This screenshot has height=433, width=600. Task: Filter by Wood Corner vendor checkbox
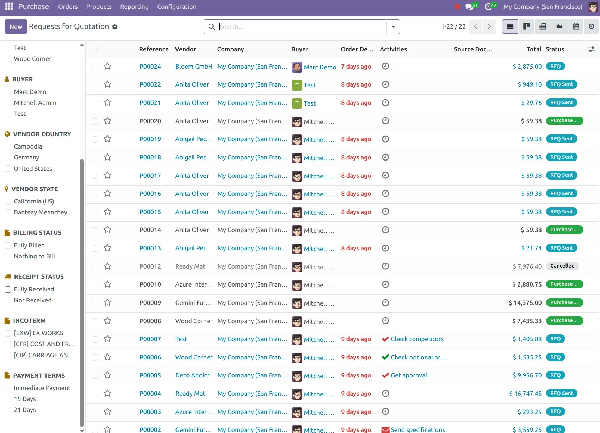pos(8,59)
